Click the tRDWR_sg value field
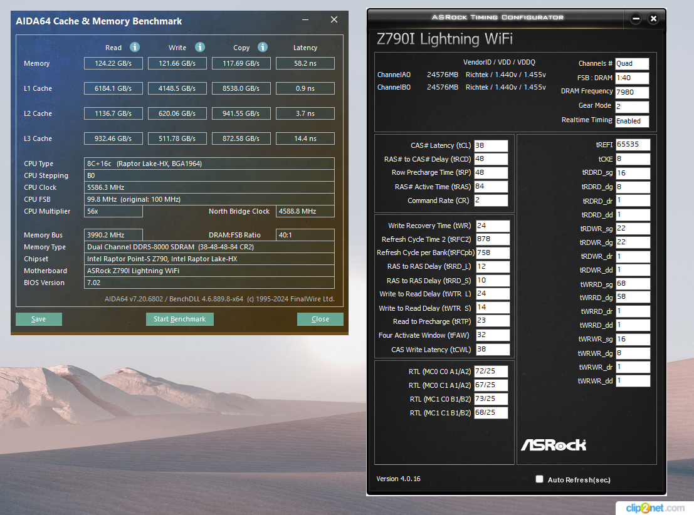This screenshot has height=515, width=694. (x=633, y=228)
